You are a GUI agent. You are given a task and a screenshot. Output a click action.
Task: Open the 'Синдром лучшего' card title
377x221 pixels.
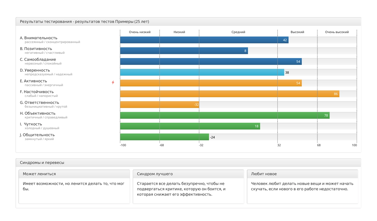[x=155, y=174]
